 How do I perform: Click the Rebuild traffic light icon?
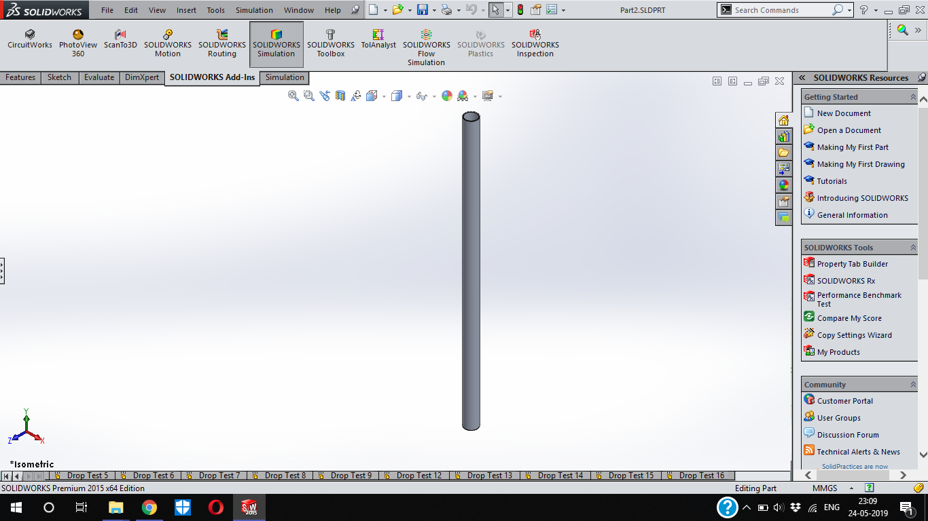(520, 9)
